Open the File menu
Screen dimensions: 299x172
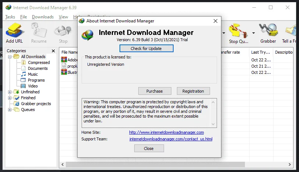click(x=24, y=17)
